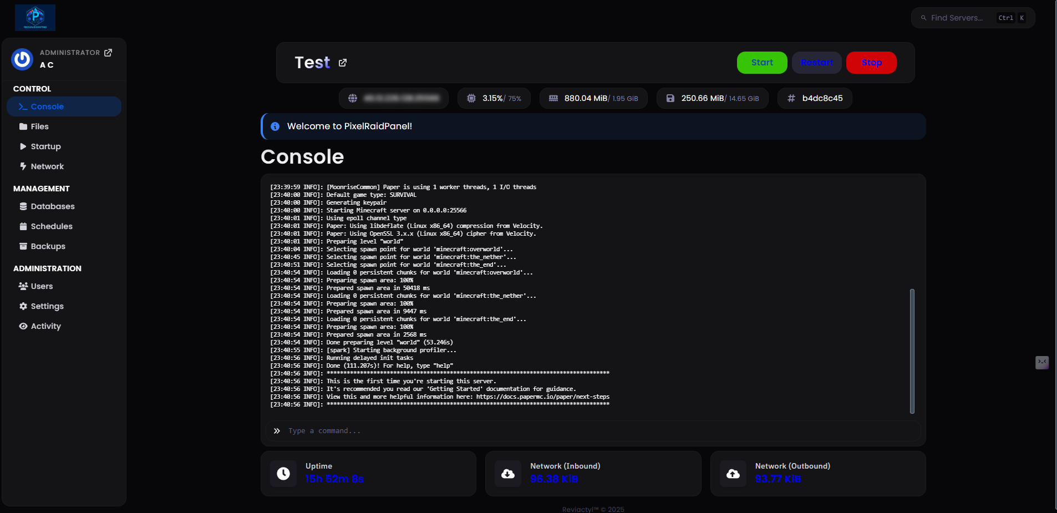
Task: Go to Startup settings page
Action: pos(45,146)
